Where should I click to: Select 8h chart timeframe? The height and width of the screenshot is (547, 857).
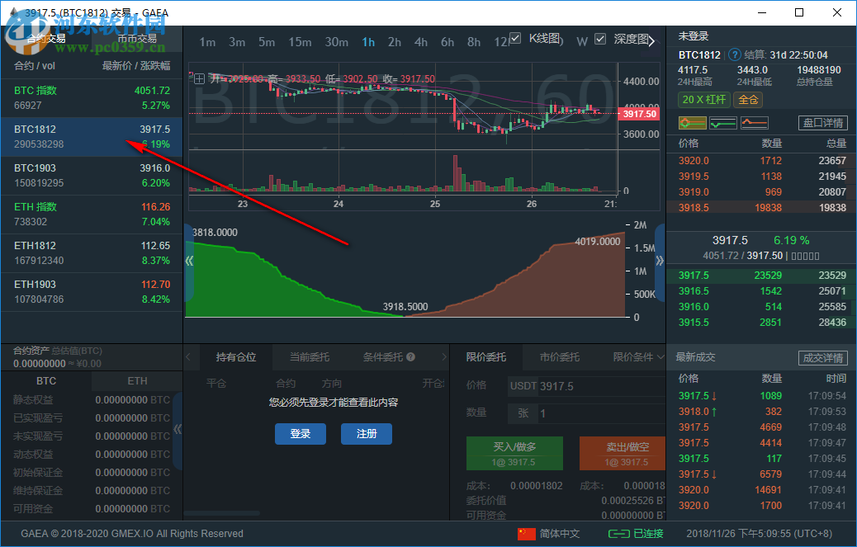point(474,42)
